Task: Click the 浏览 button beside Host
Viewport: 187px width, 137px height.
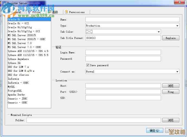Action: coord(170,86)
